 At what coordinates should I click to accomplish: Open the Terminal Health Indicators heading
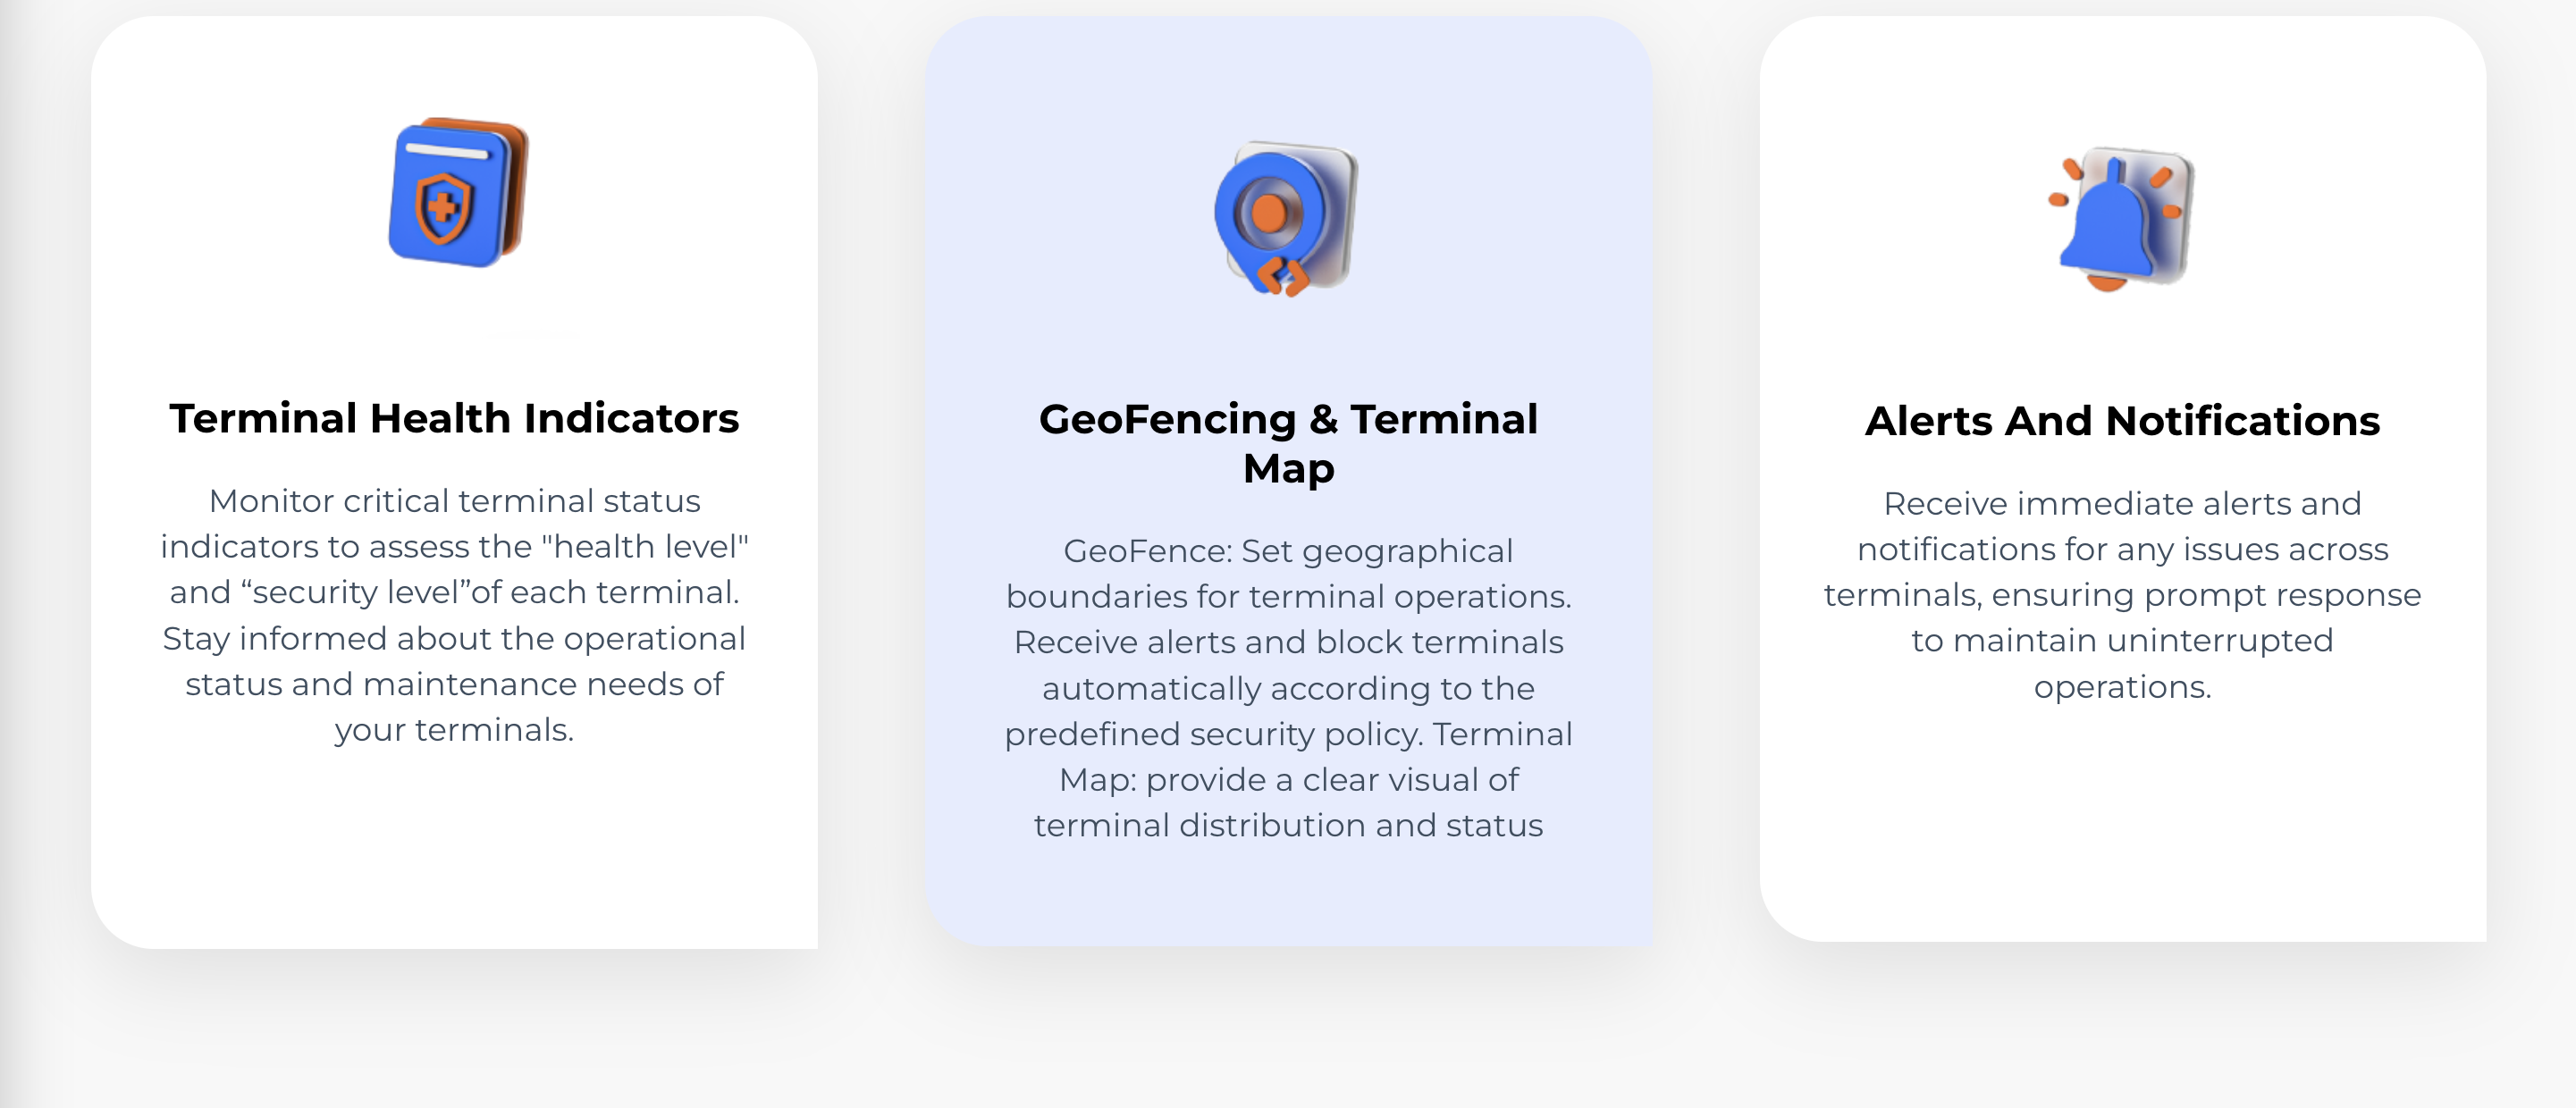[454, 418]
